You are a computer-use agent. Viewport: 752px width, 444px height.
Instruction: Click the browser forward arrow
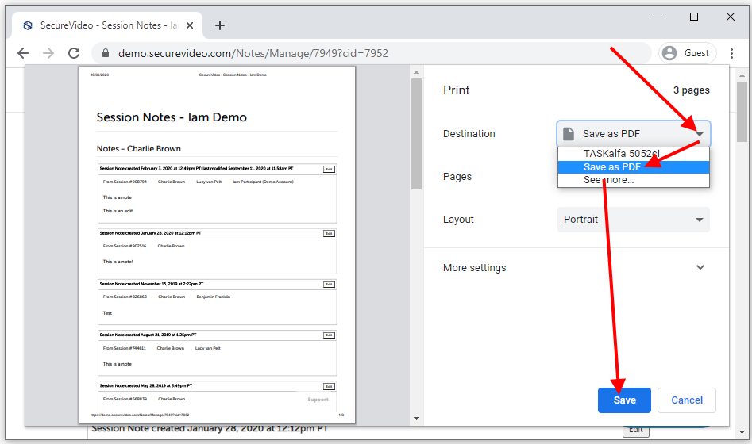(48, 53)
